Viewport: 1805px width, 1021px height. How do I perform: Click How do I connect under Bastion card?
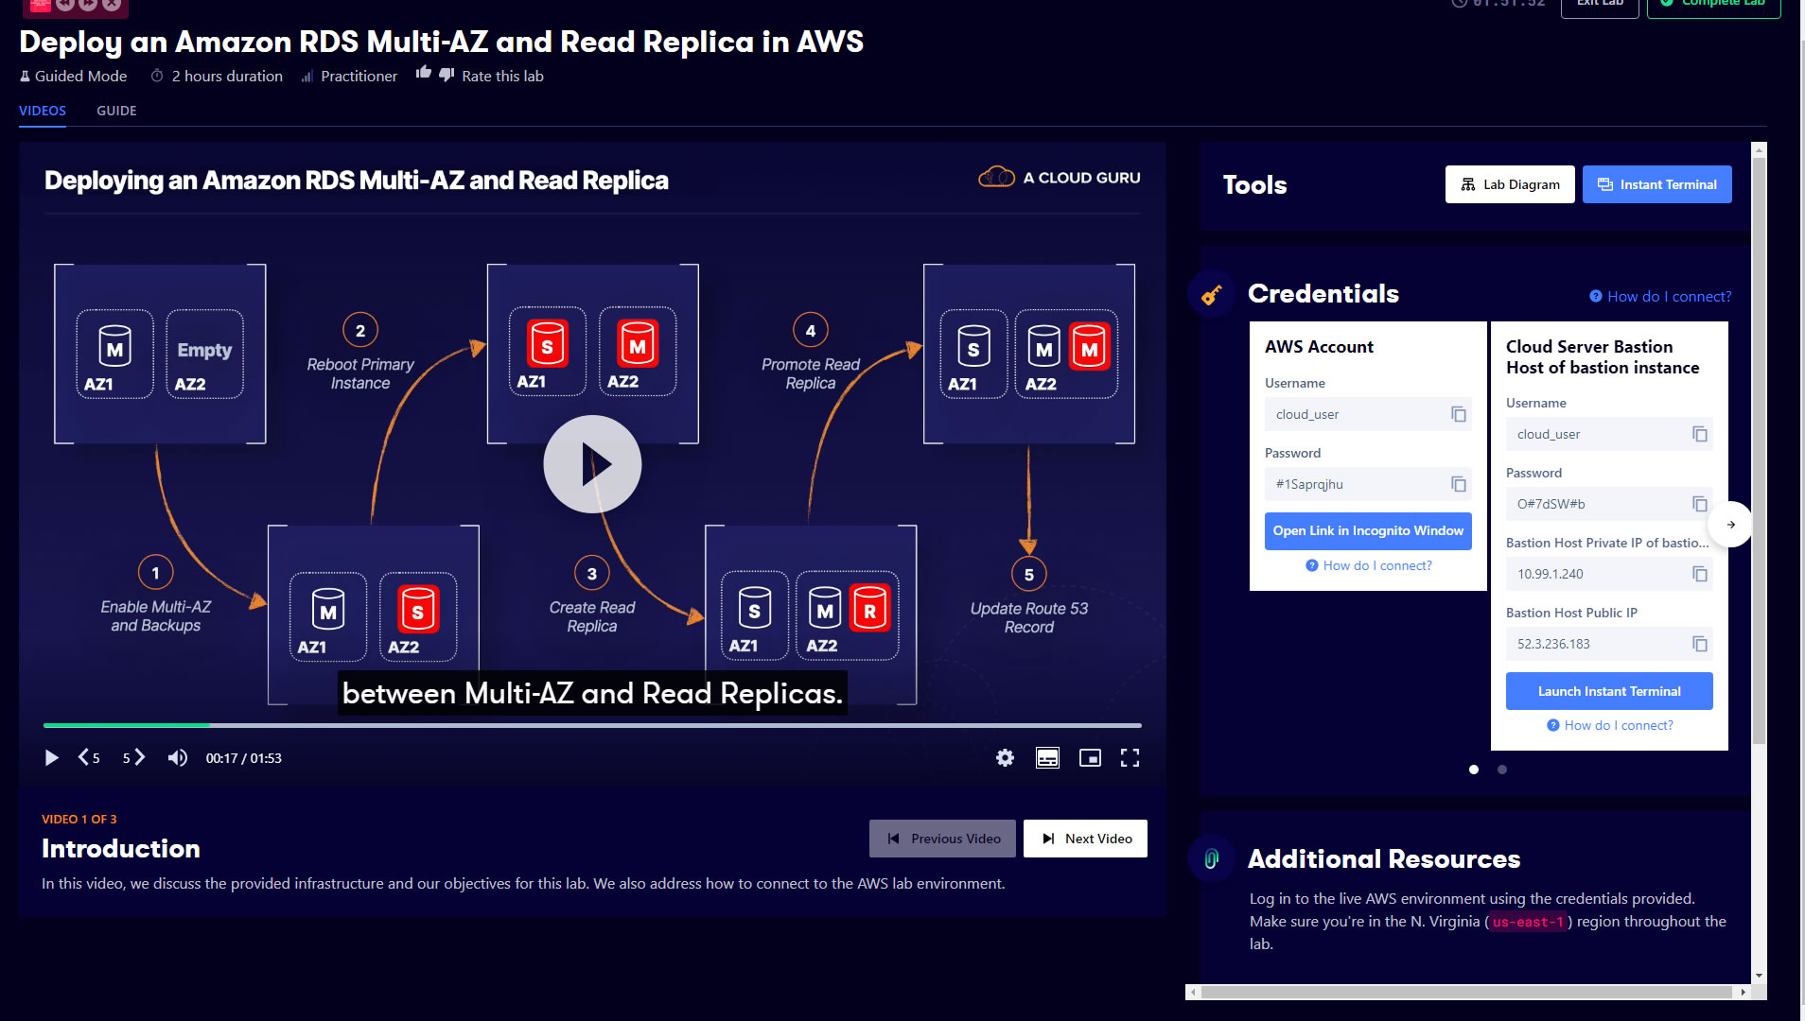point(1609,725)
